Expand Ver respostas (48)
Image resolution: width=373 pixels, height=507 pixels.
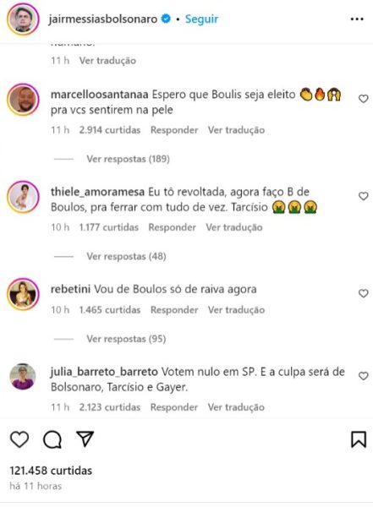coord(126,256)
